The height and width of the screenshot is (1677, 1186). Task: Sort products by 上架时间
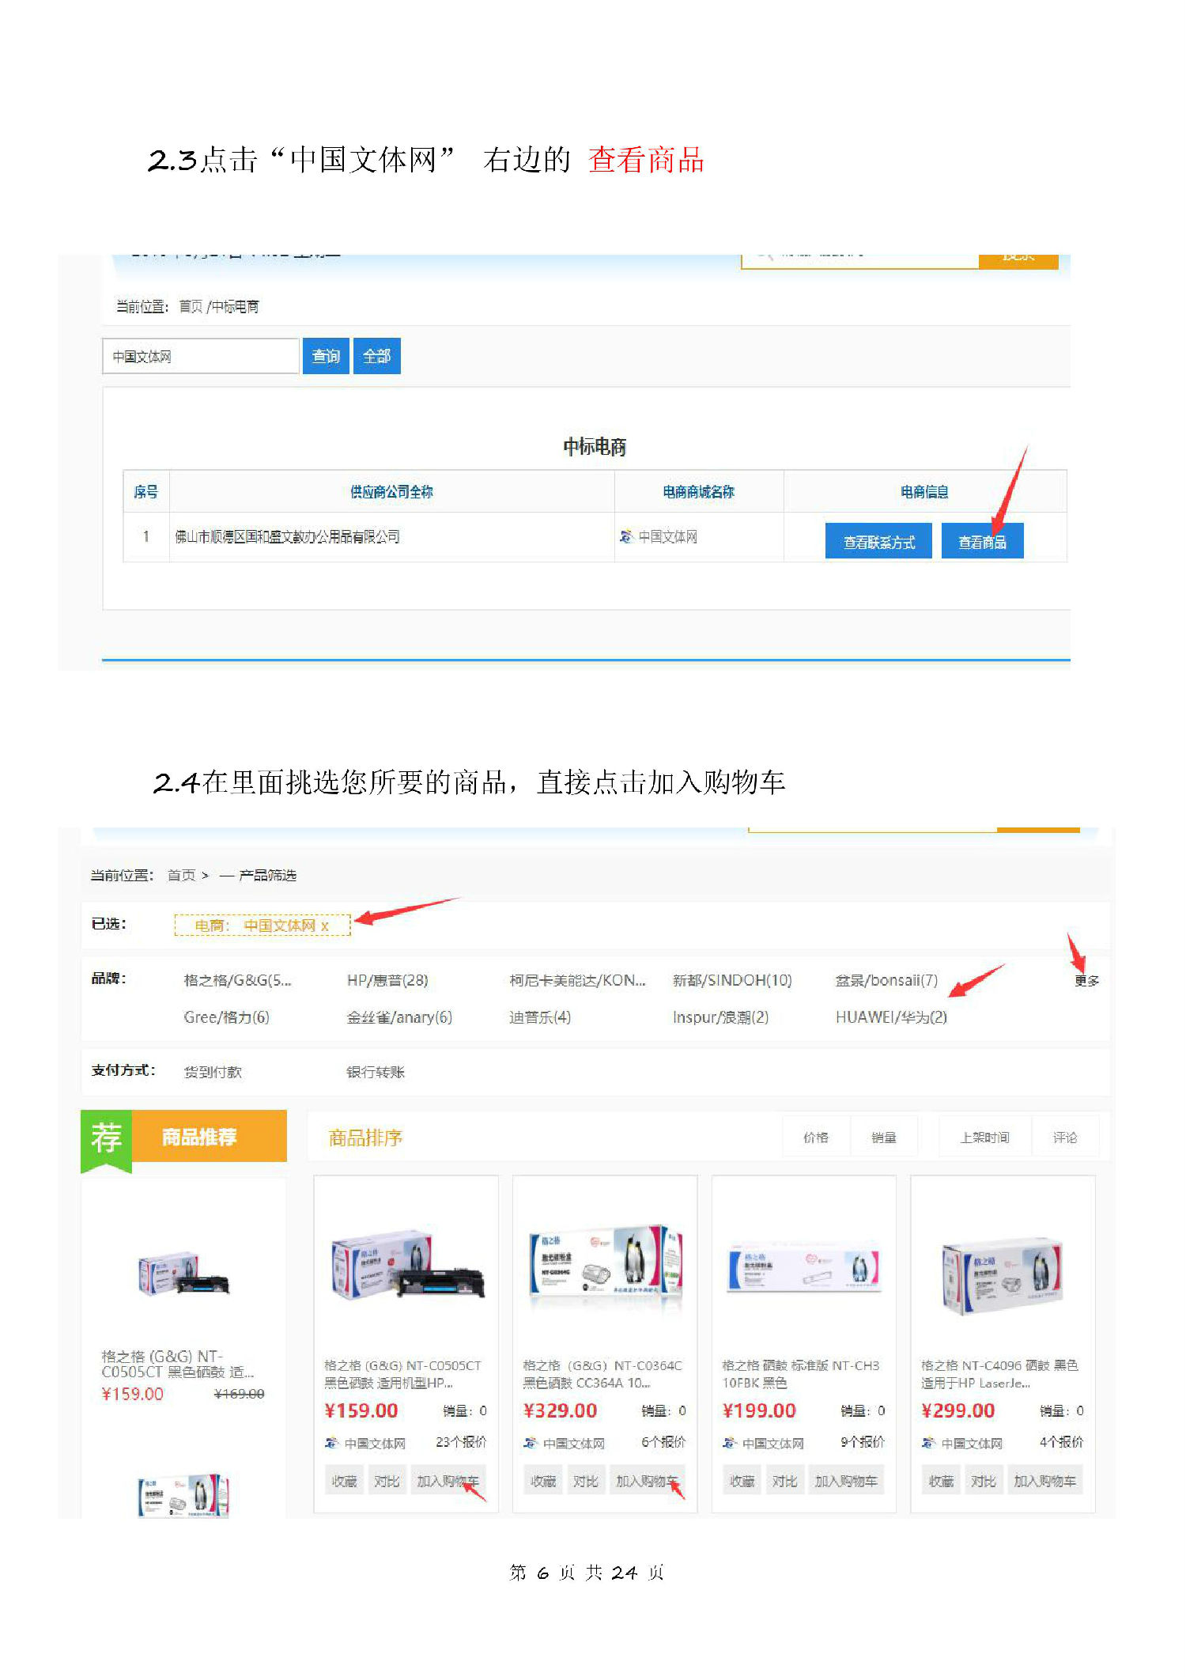[985, 1138]
